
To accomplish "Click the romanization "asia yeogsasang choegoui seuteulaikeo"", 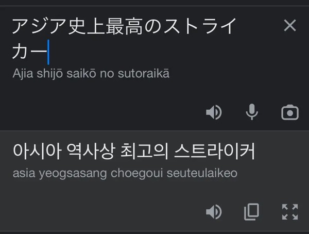I will point(125,173).
